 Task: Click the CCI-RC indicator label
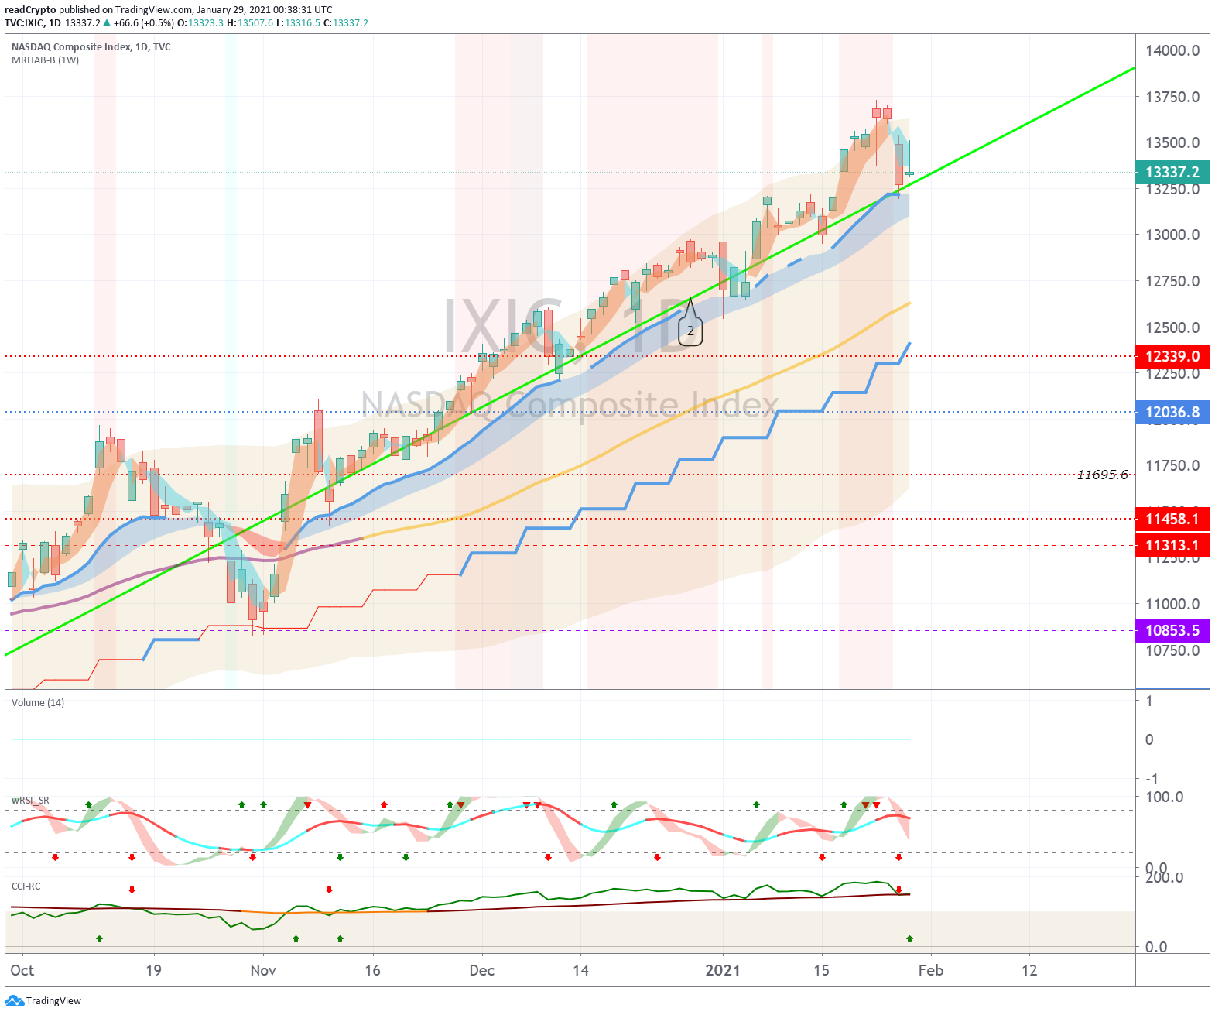pos(26,886)
